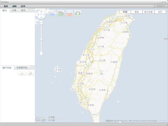The width and height of the screenshot is (168, 126).
Task: Switch to the 分類 tab
Action: pos(14,10)
